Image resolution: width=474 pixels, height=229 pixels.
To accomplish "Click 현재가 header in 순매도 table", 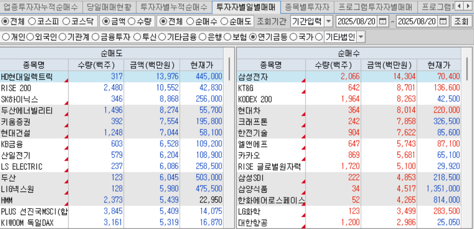I will click(x=202, y=65).
